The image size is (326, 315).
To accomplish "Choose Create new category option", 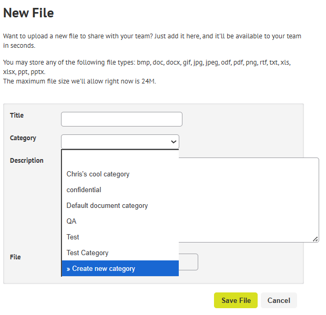I will tap(120, 268).
